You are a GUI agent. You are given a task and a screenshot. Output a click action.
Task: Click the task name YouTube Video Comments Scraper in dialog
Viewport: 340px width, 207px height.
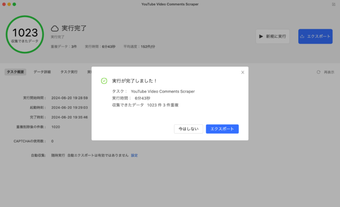coord(163,92)
